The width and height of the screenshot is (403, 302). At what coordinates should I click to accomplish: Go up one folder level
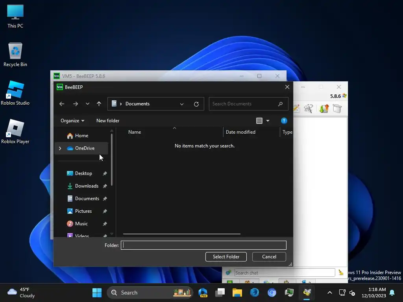click(x=99, y=104)
